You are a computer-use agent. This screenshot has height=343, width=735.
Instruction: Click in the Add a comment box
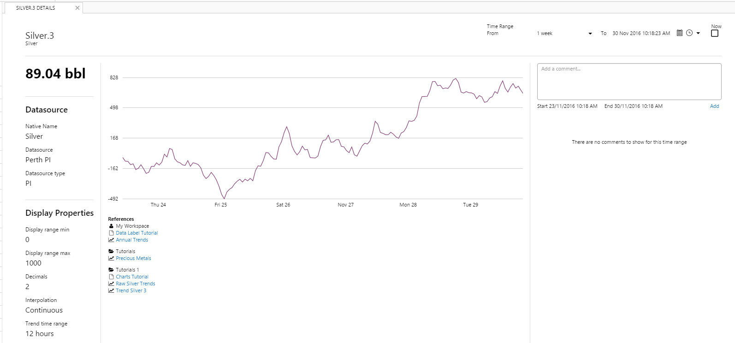coord(629,82)
